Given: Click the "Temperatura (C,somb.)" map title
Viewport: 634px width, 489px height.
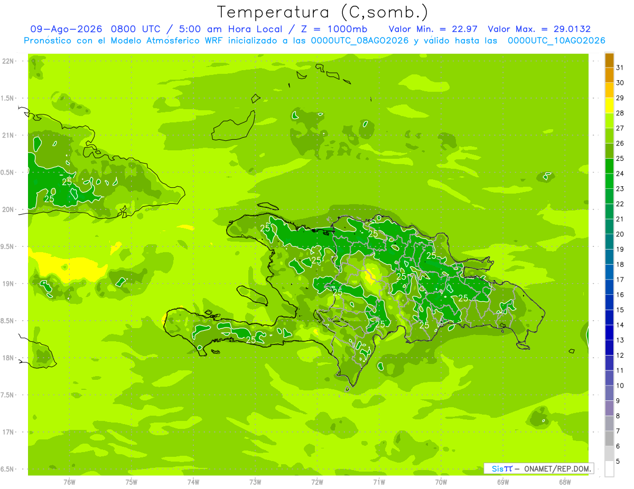Looking at the screenshot, I should click(323, 12).
